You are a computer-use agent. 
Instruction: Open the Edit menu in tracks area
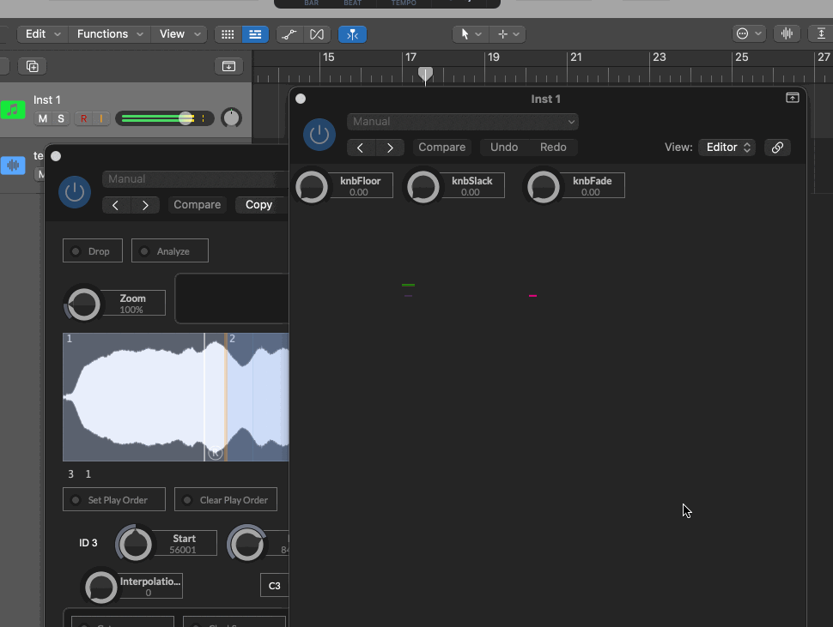pos(42,34)
